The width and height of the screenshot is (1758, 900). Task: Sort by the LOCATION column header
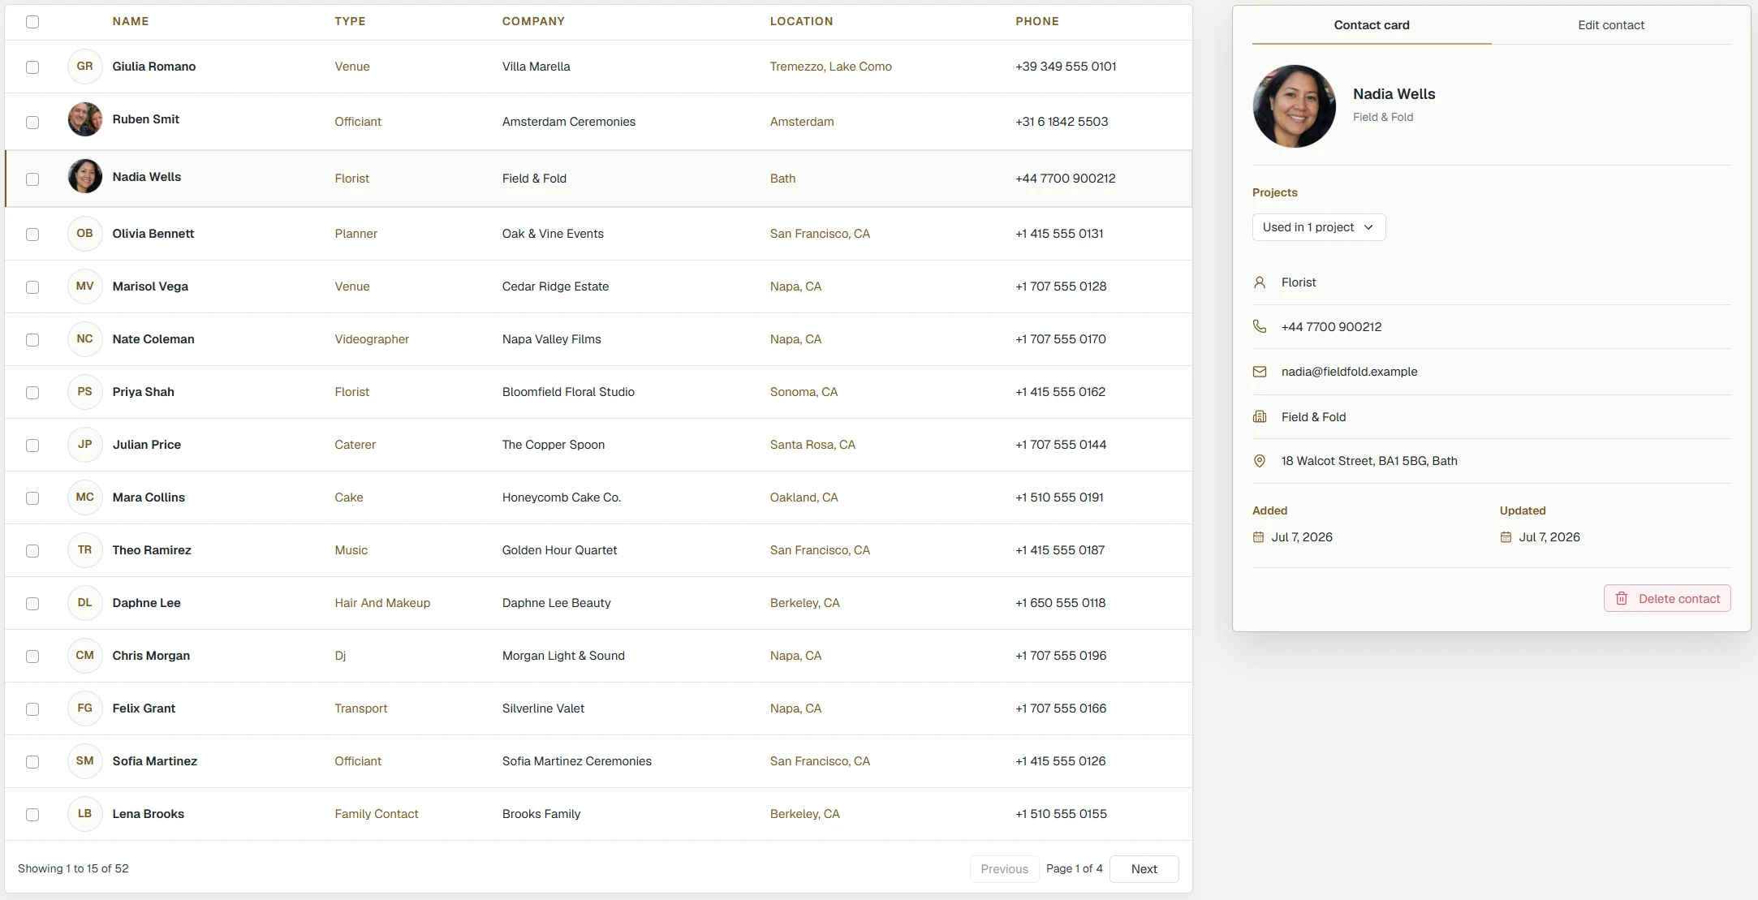(x=801, y=21)
